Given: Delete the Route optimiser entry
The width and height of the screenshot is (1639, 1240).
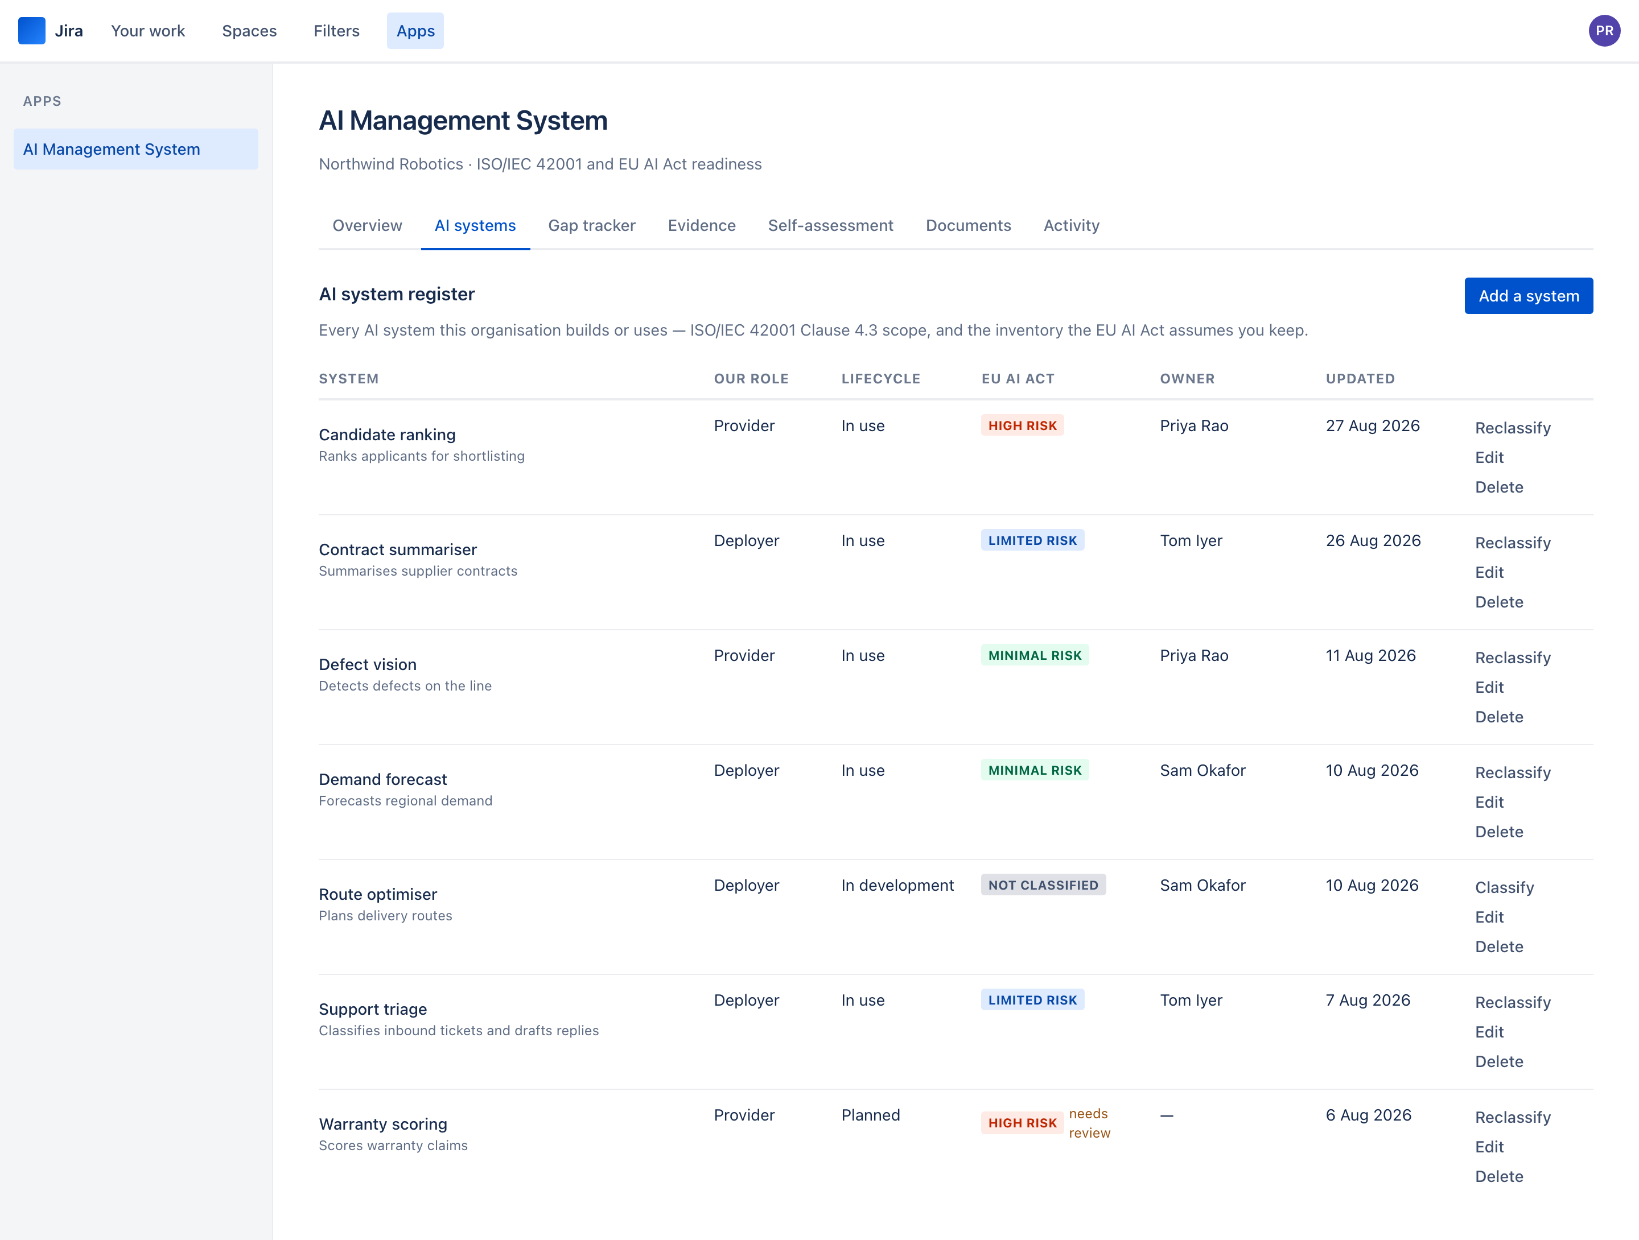Looking at the screenshot, I should pos(1499,946).
